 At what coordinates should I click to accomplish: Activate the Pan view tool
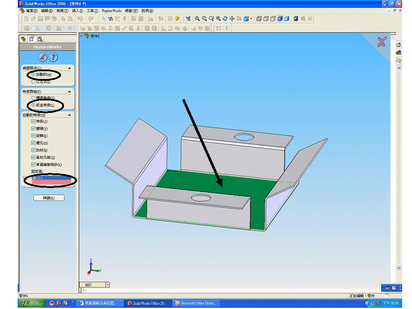tap(232, 18)
